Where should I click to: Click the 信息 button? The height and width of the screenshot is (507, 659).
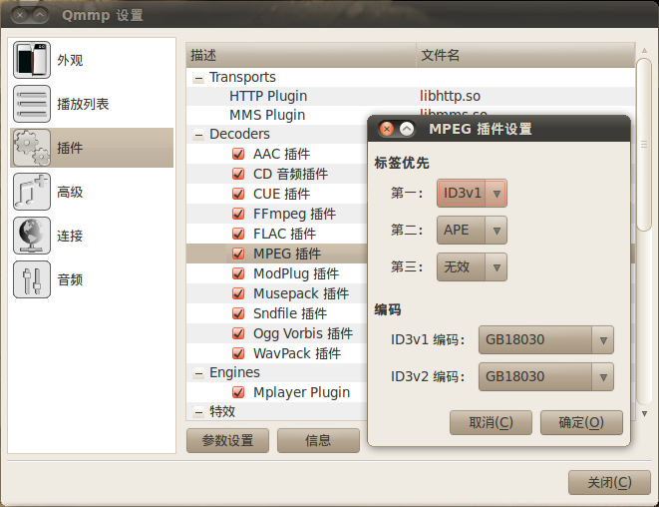[x=318, y=440]
